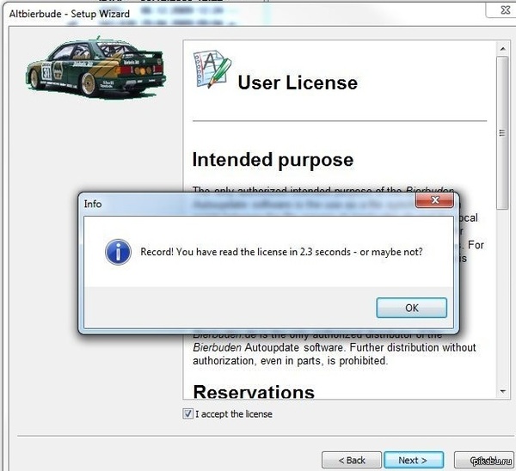Click the 'Intended purpose' section heading

click(273, 160)
